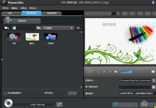Open the 菜单结构 menu structure button
The width and height of the screenshot is (156, 108).
pos(22,21)
